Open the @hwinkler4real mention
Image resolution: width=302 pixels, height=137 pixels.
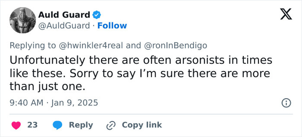[x=90, y=46]
